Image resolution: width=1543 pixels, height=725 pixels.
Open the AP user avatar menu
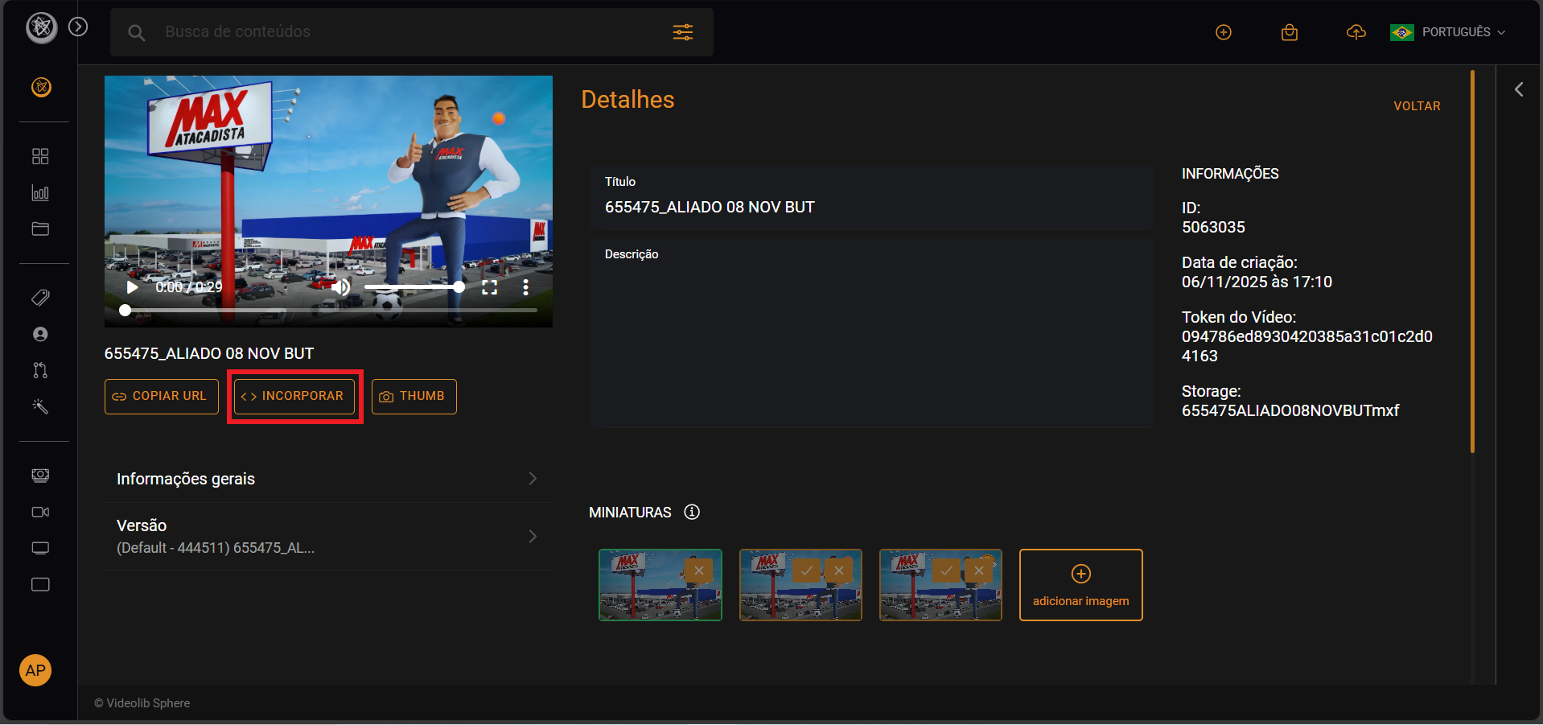[35, 670]
